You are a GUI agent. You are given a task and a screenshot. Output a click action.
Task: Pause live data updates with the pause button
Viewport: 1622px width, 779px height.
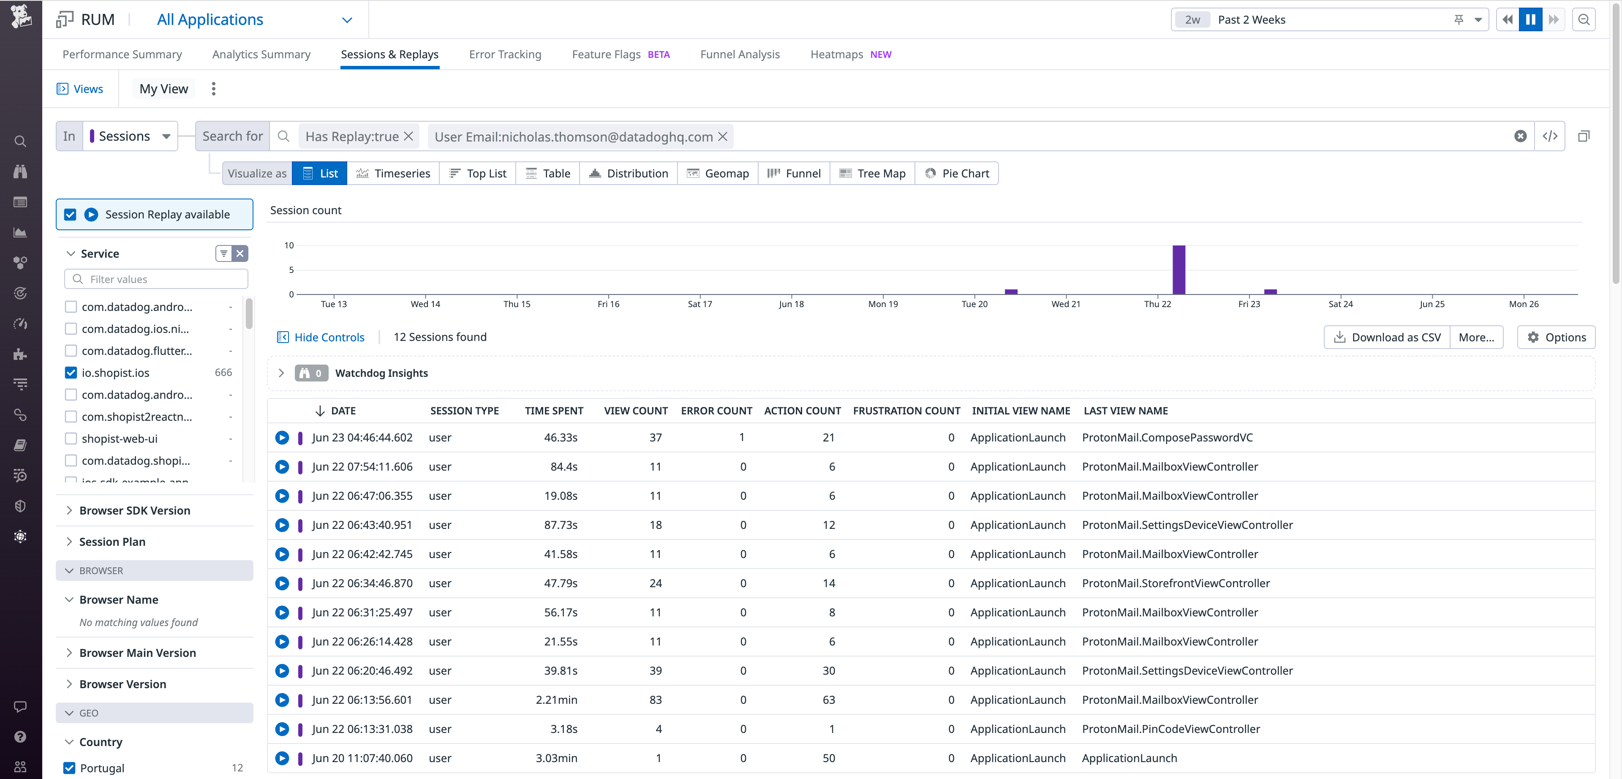coord(1531,19)
